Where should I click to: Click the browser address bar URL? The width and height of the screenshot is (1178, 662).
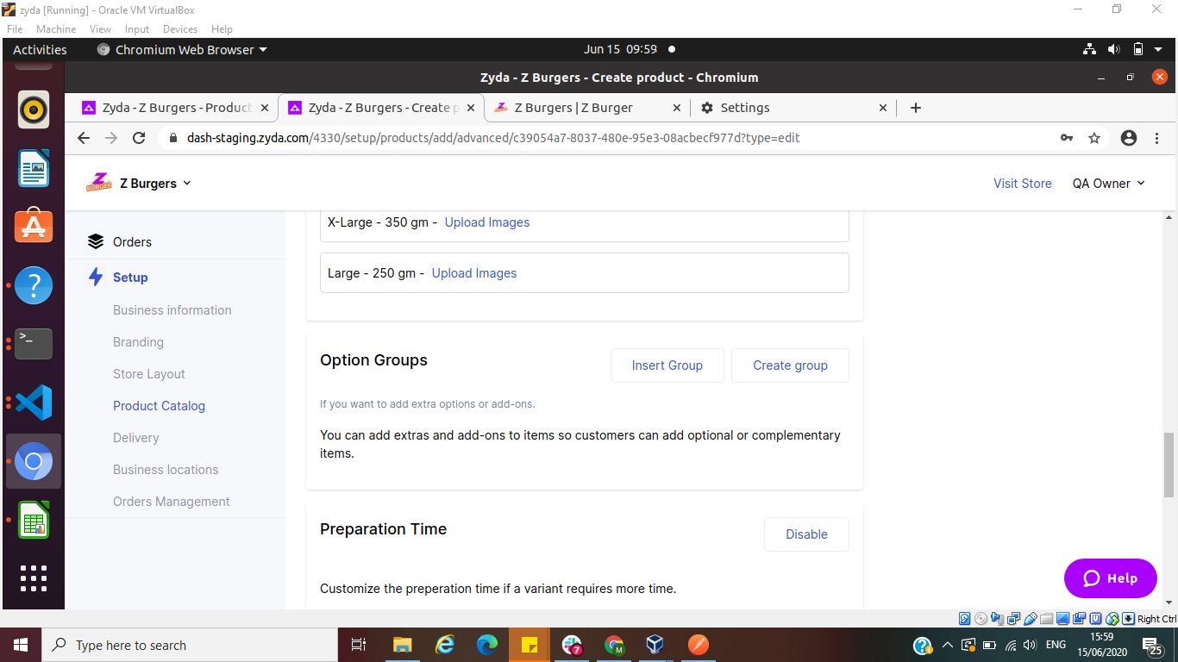click(x=493, y=138)
